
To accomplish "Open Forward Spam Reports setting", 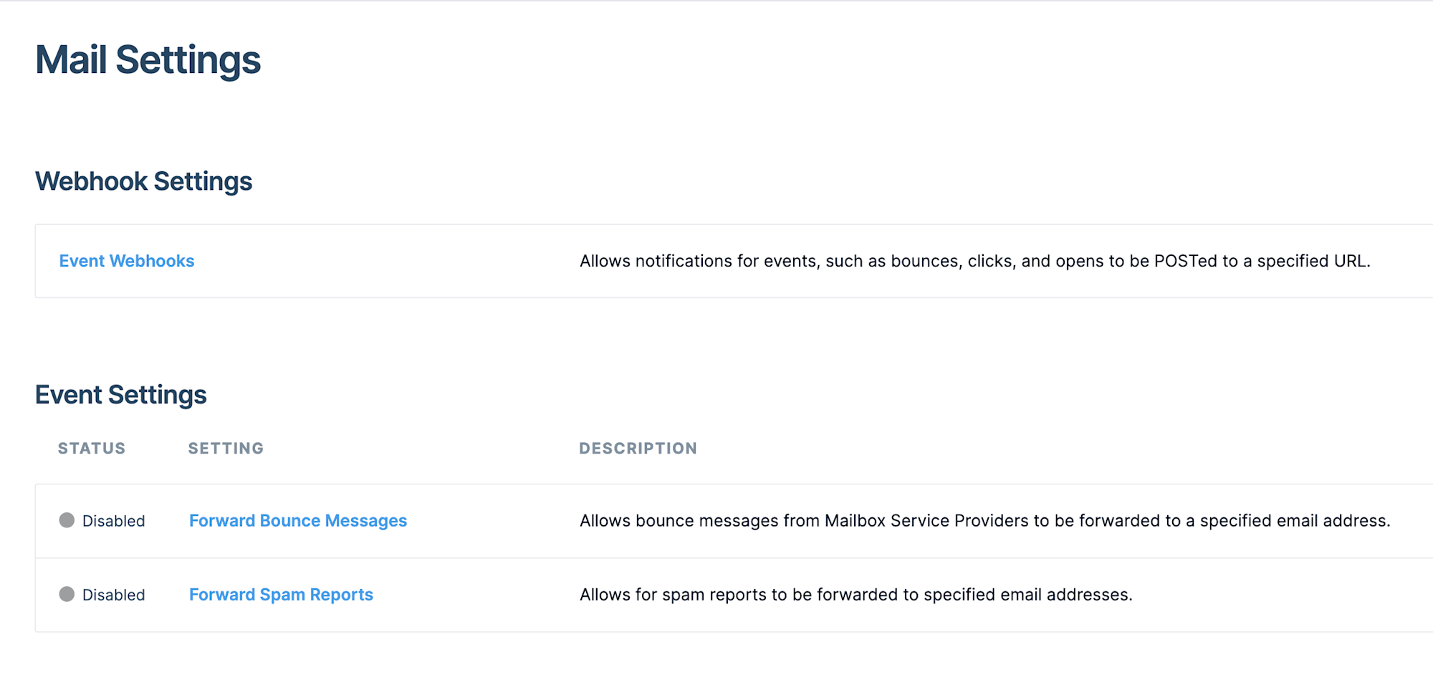I will 281,595.
